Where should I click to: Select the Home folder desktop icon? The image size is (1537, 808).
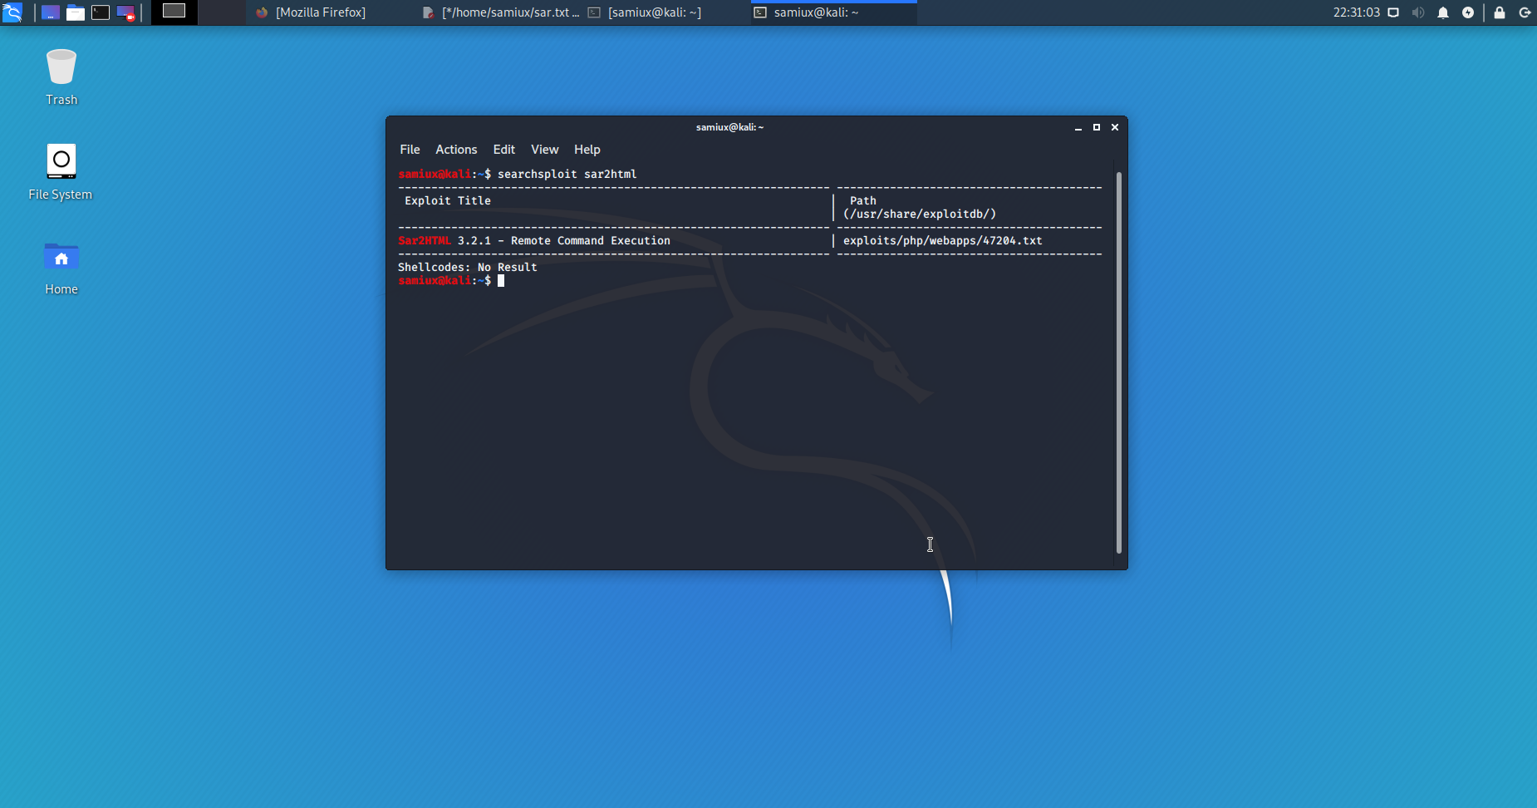tap(61, 268)
